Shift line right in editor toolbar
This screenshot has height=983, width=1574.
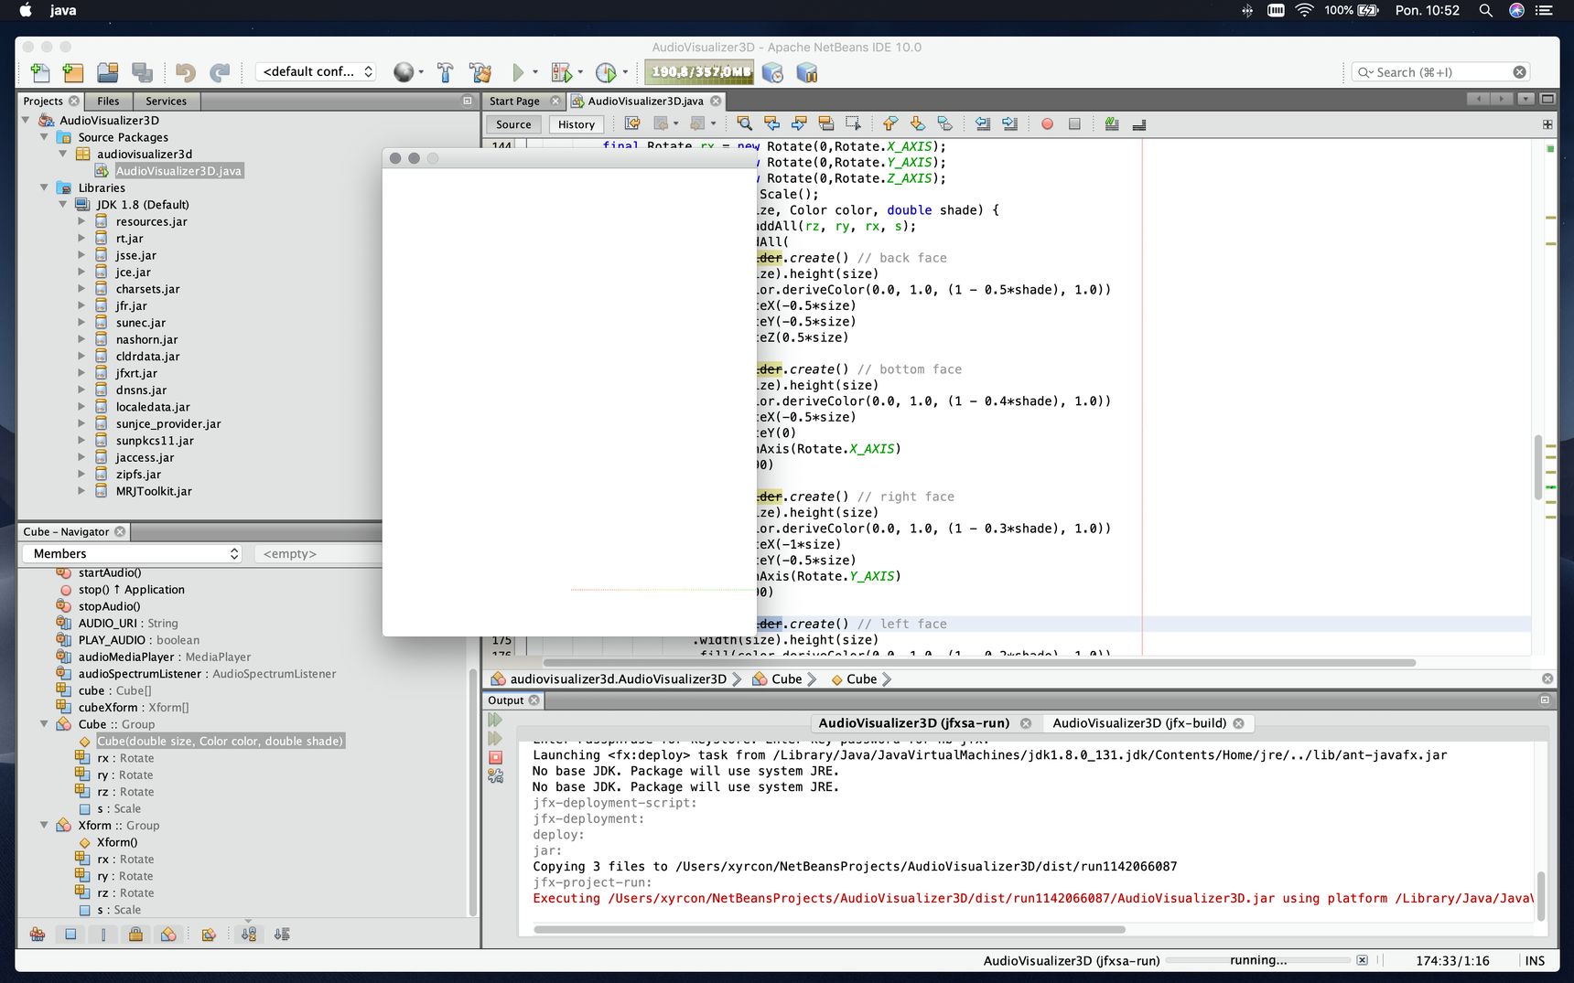[x=1010, y=123]
